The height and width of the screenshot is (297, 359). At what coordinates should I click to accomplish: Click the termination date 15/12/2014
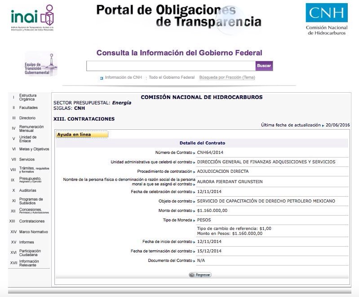pos(209,251)
